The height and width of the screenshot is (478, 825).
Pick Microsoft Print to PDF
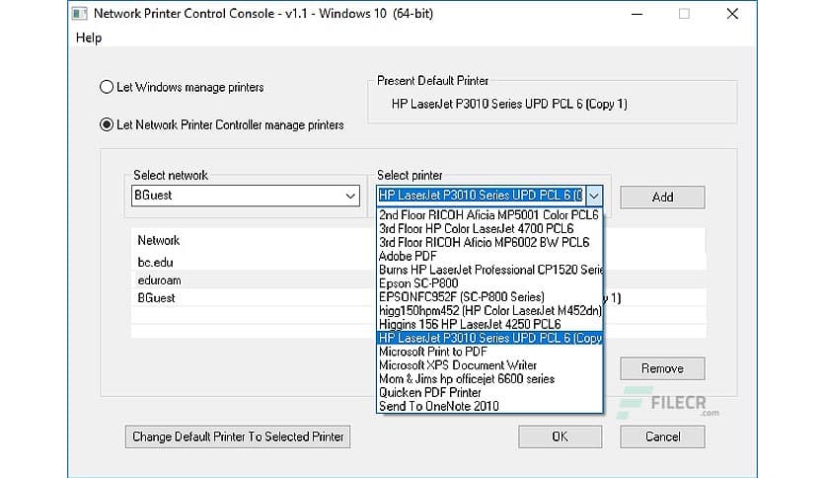click(x=489, y=352)
